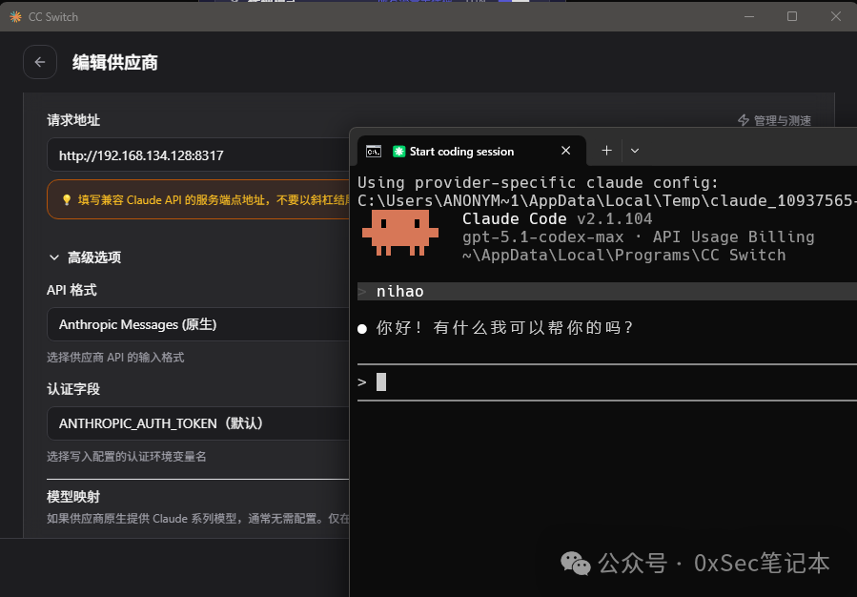Image resolution: width=857 pixels, height=597 pixels.
Task: Click the Claude Code v2.1.104 version text
Action: point(557,218)
